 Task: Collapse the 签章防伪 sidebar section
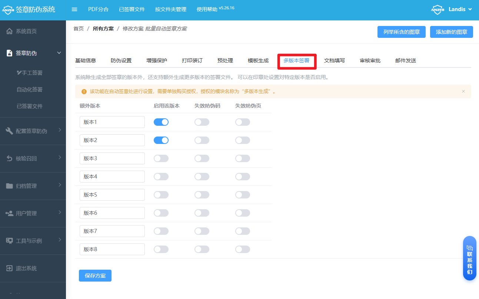click(59, 53)
